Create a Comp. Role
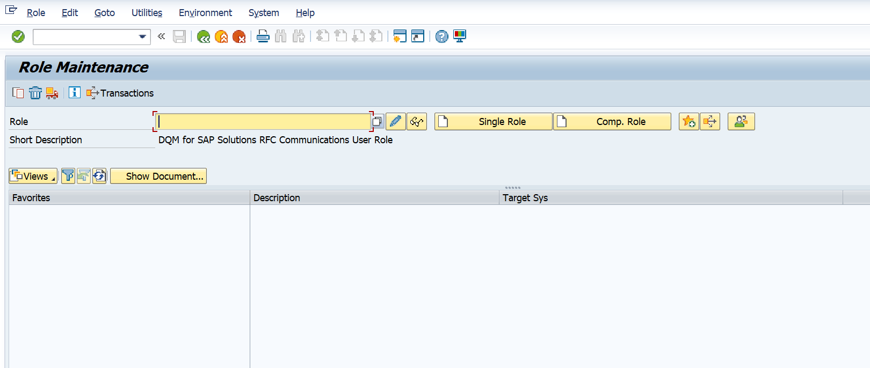 (612, 122)
